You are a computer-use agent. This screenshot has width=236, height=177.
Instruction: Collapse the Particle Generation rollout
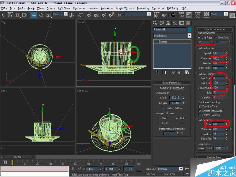tap(214, 29)
